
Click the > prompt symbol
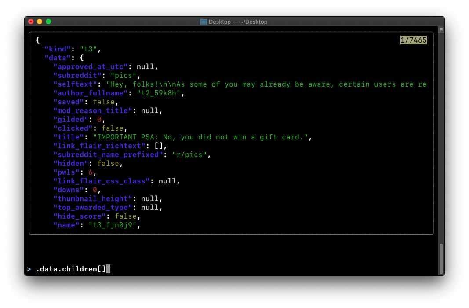(x=29, y=269)
